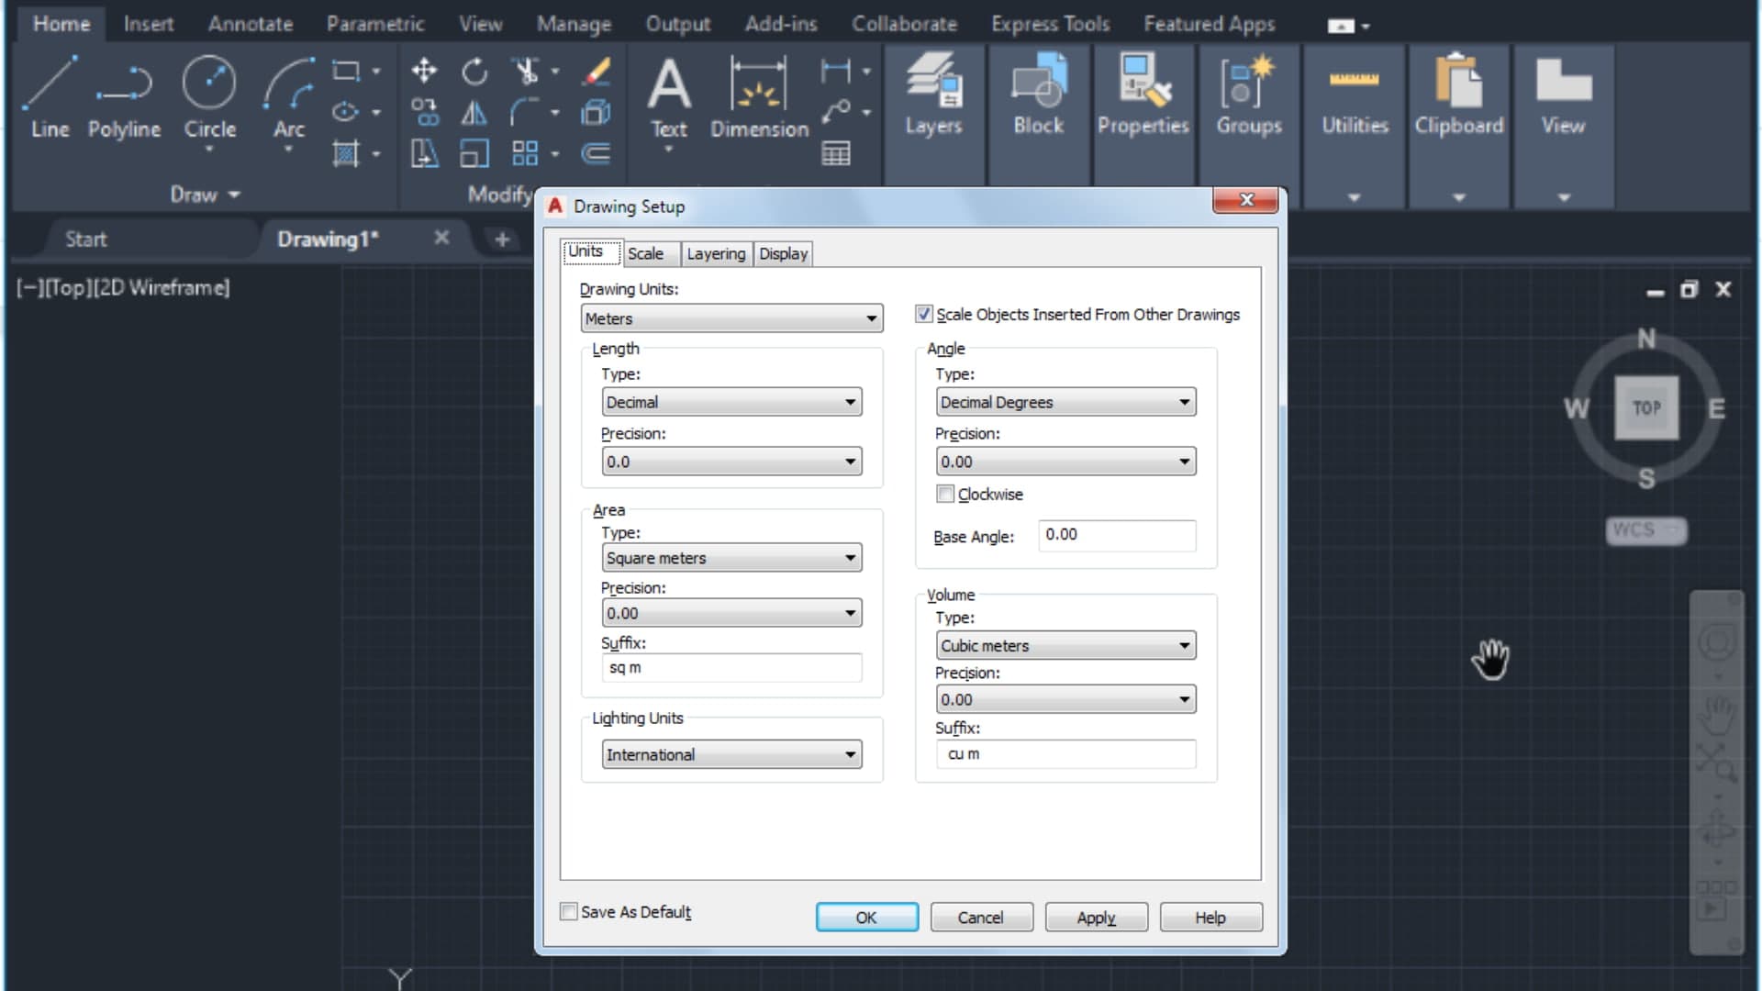Switch to the Scale tab
Screen dimensions: 1762x991
(x=650, y=253)
